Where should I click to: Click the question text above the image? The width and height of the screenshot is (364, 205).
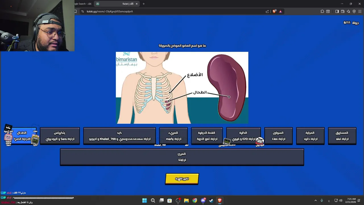point(182,46)
